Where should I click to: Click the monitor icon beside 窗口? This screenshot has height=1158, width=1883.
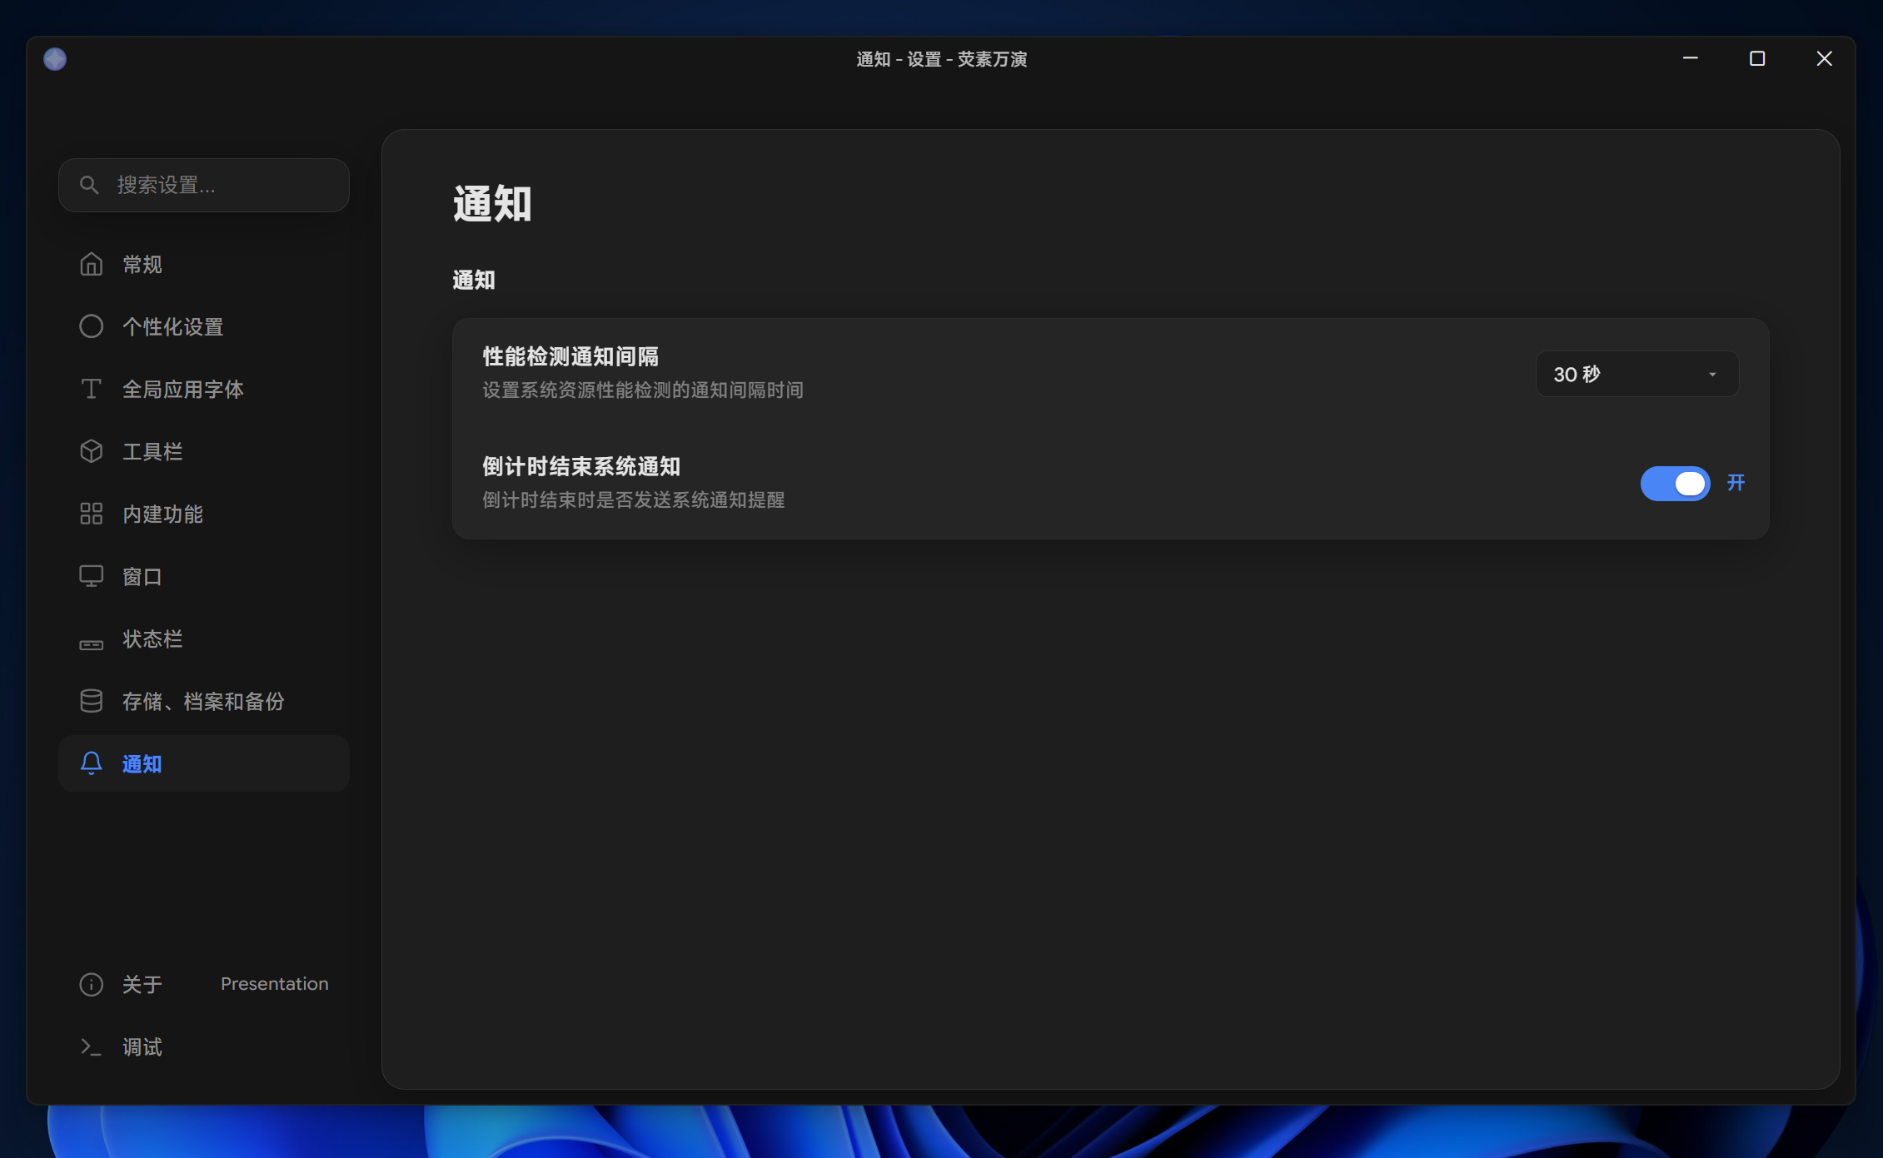91,576
